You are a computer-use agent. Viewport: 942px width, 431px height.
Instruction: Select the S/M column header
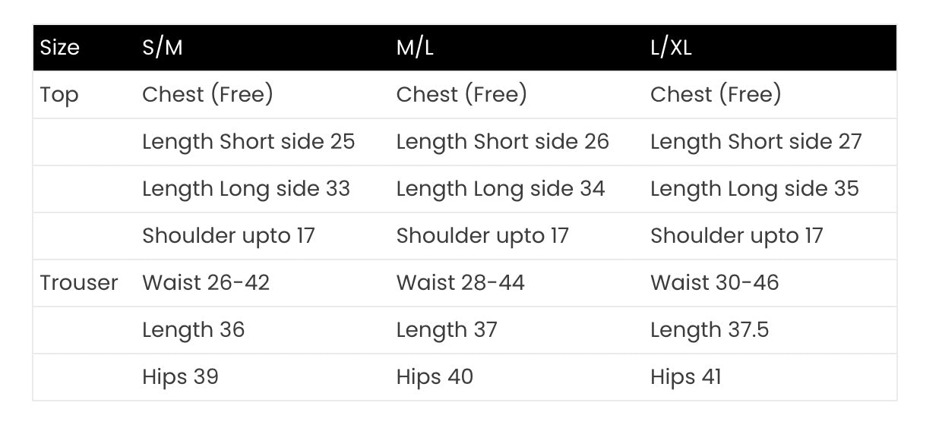click(163, 48)
